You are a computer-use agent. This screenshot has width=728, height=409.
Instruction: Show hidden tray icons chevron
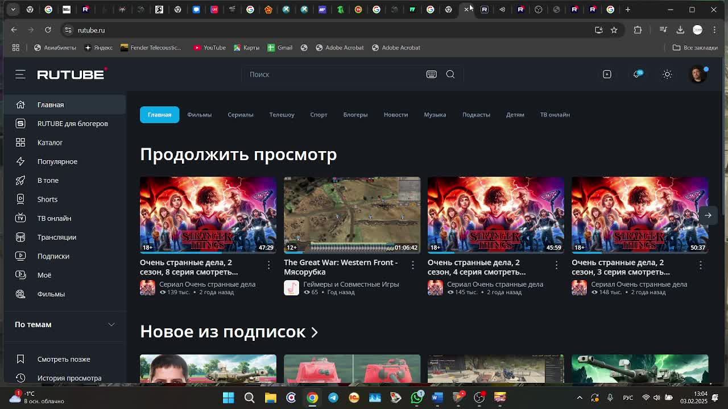click(580, 398)
